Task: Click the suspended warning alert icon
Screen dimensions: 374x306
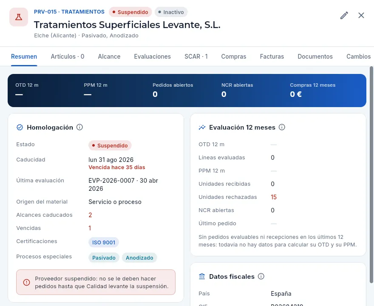Action: click(x=26, y=282)
